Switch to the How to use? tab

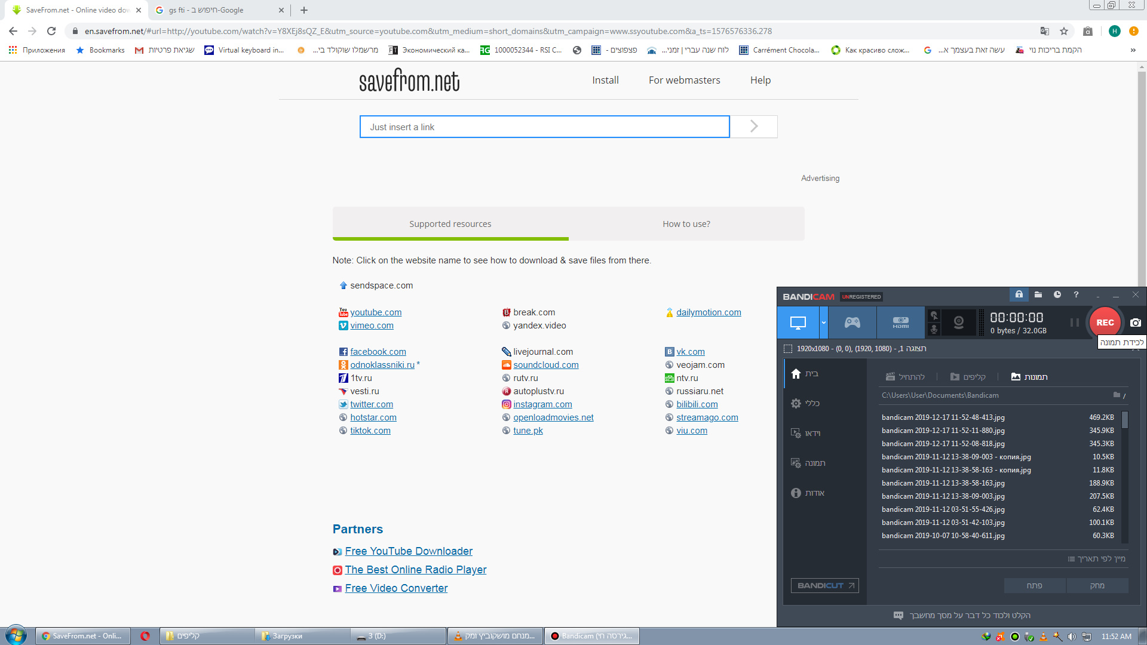click(686, 224)
